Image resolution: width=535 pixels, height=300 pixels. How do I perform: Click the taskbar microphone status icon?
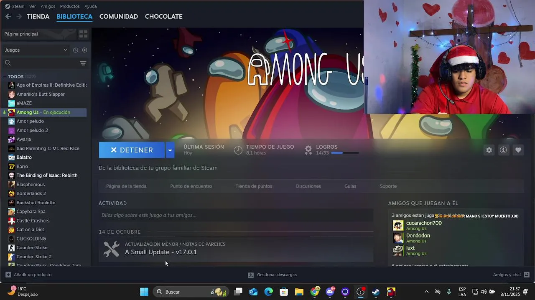pyautogui.click(x=449, y=292)
